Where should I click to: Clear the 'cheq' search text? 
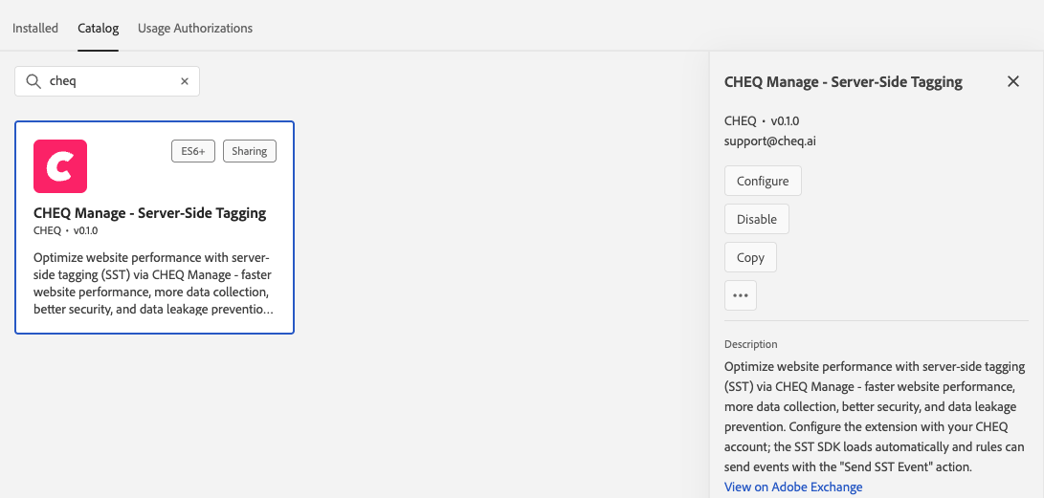185,81
